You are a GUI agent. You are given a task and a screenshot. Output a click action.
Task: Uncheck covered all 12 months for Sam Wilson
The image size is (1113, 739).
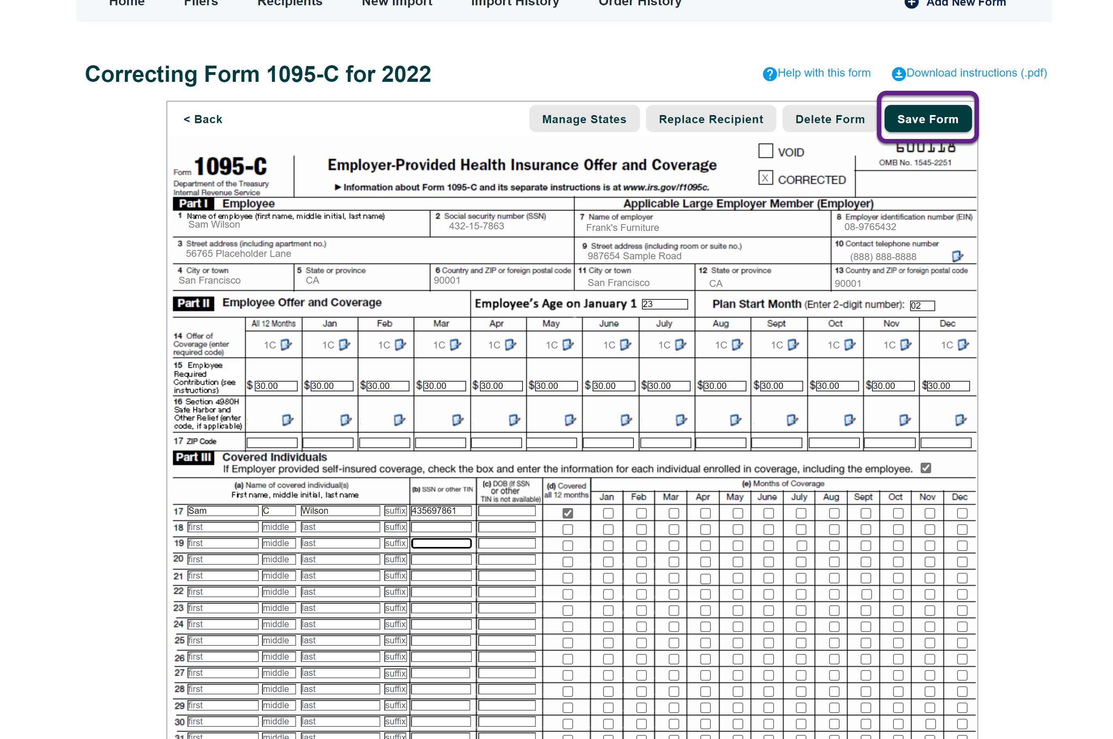point(567,513)
